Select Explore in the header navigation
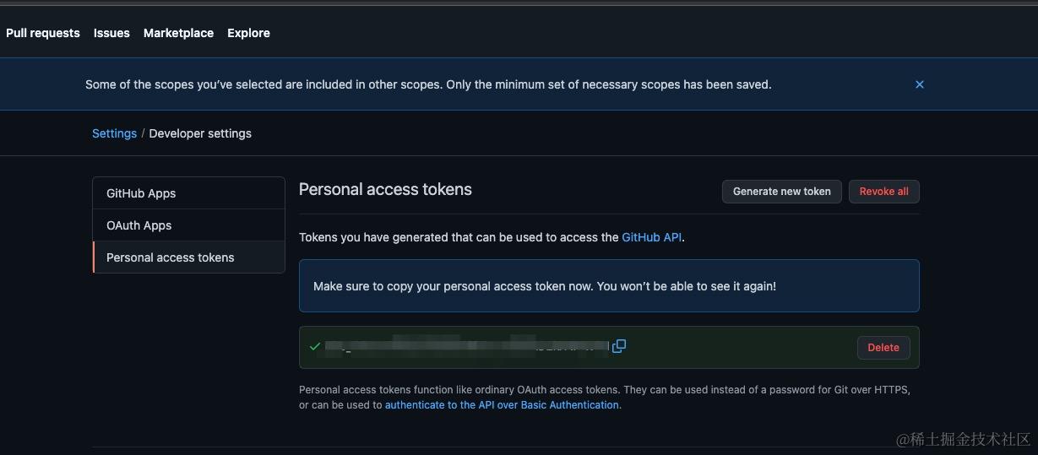Viewport: 1038px width, 455px height. [x=248, y=33]
